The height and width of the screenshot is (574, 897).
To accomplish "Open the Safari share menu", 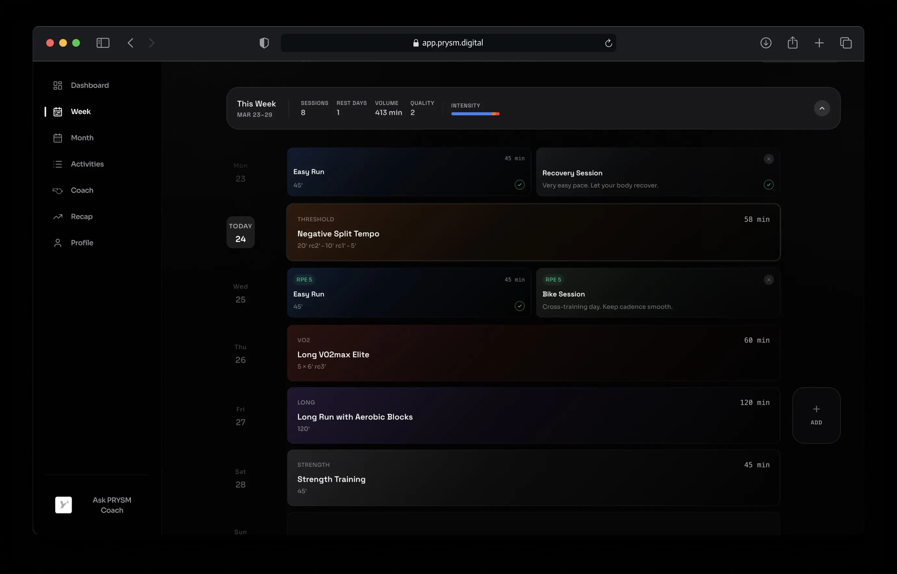I will point(793,43).
